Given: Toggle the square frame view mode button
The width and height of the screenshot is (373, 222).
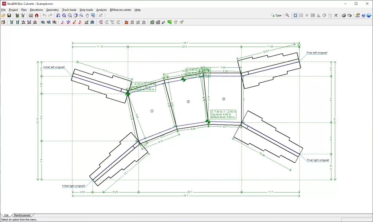Looking at the screenshot, I should [x=295, y=16].
